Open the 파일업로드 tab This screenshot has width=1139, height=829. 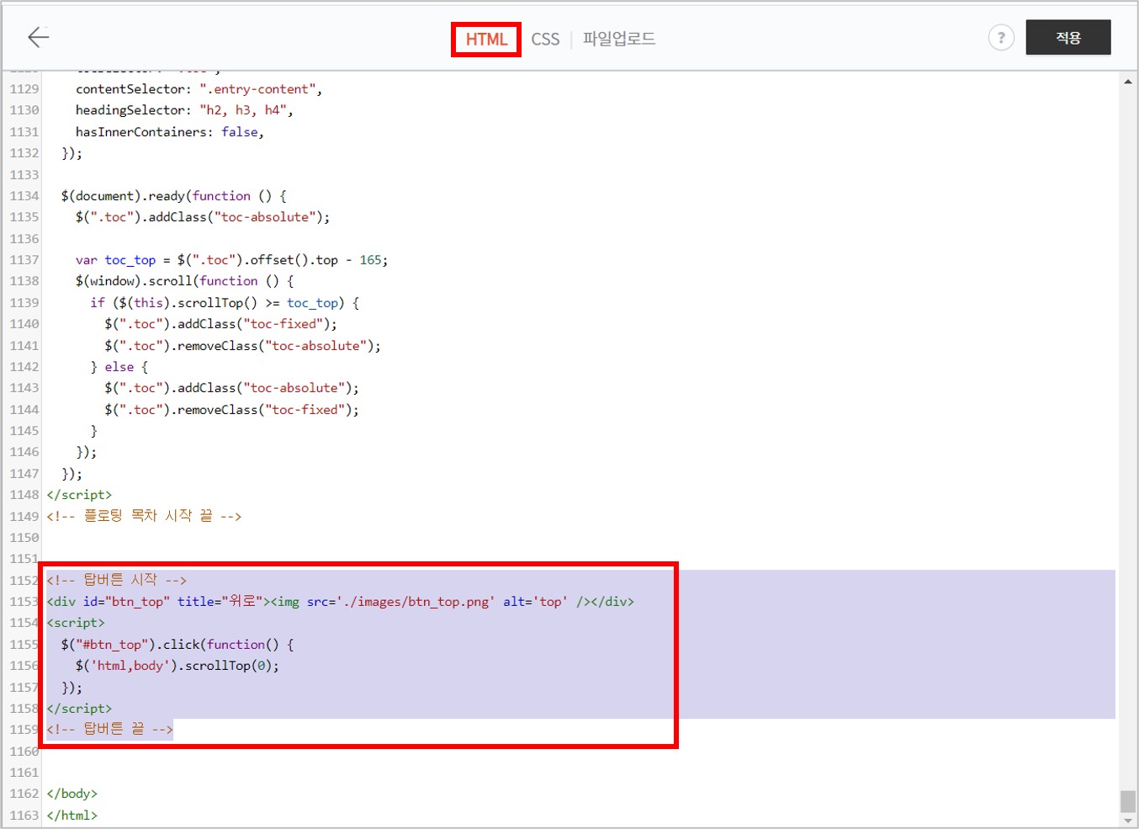(x=619, y=39)
